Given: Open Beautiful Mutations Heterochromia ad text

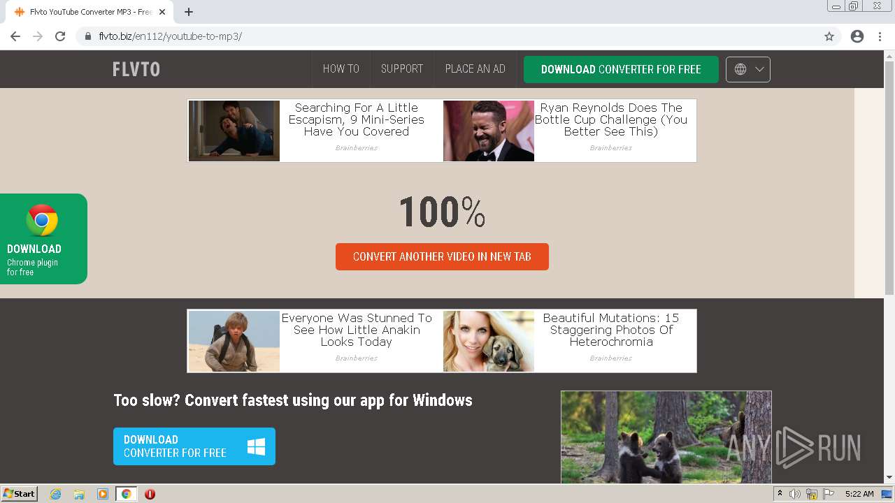Looking at the screenshot, I should point(611,330).
